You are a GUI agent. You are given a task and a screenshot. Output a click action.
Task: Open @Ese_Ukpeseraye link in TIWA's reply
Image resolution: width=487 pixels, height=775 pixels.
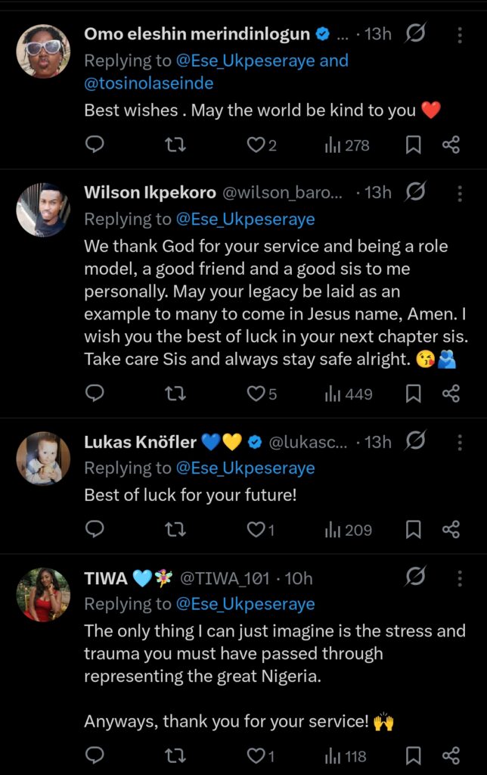coord(245,604)
